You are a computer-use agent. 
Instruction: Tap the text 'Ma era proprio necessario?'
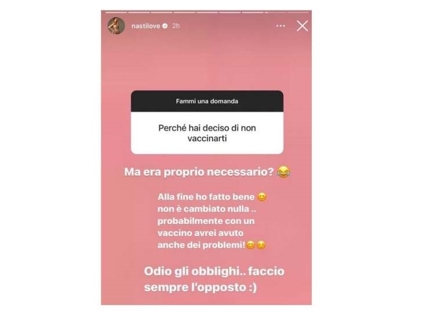199,172
